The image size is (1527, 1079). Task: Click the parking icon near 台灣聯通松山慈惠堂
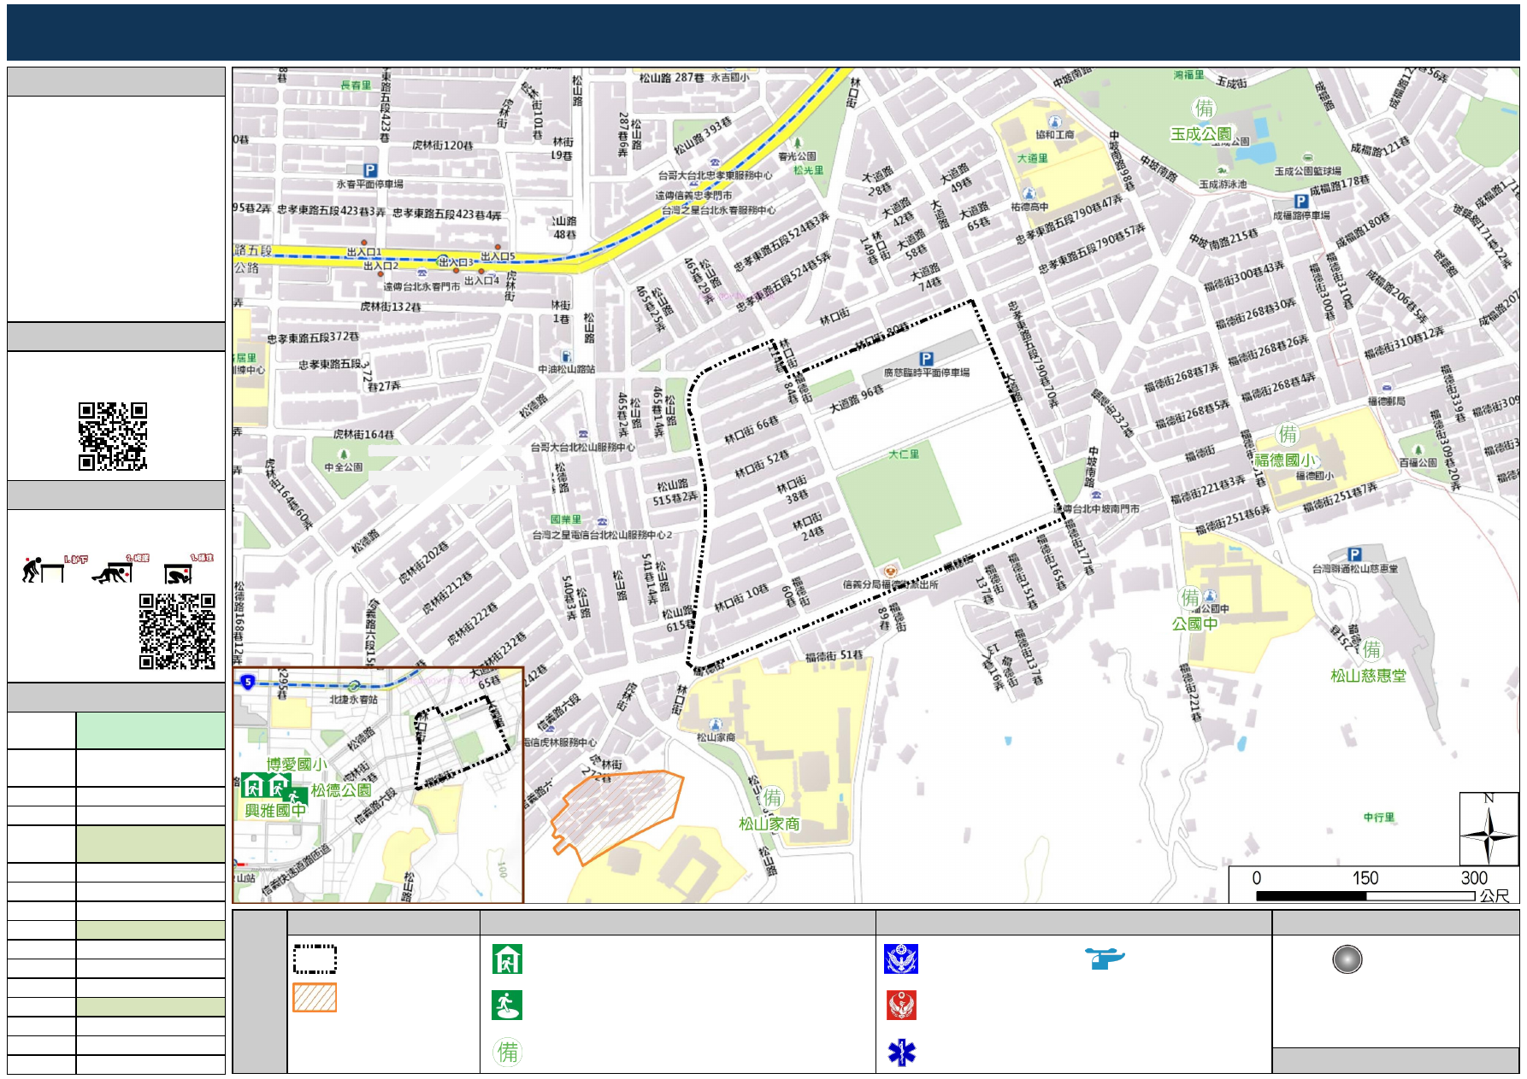pyautogui.click(x=1353, y=554)
